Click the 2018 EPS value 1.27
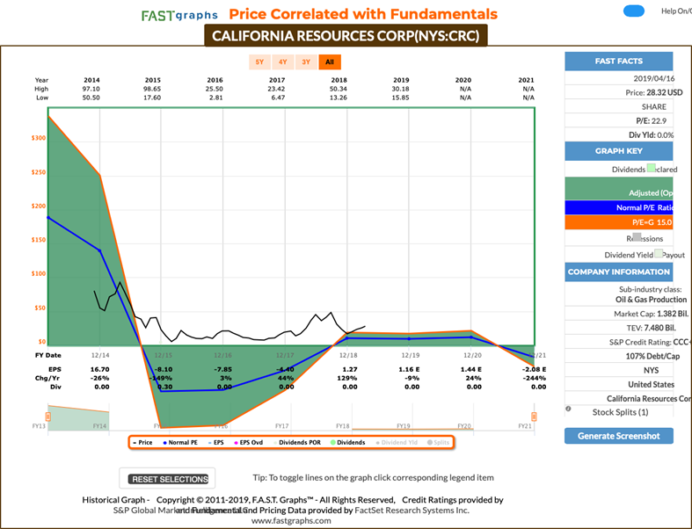 [x=349, y=369]
